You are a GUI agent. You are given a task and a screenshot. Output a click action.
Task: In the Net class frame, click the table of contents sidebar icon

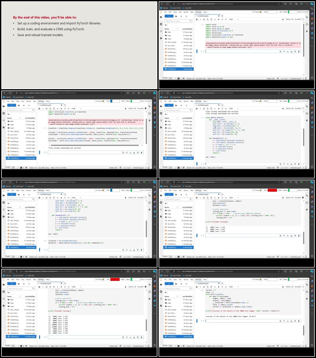161,120
